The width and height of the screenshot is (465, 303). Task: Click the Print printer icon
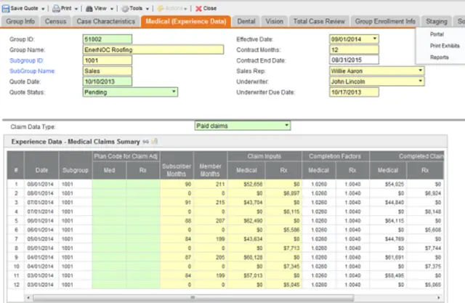point(56,9)
